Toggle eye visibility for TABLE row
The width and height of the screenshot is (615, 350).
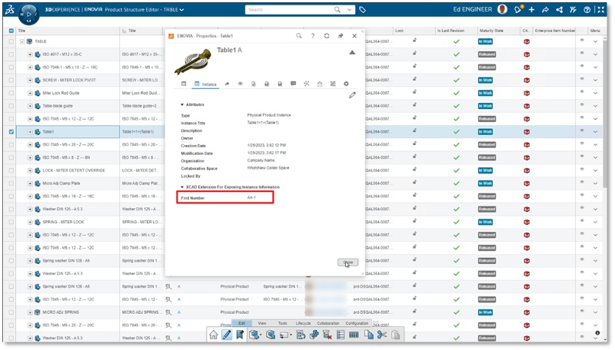click(x=582, y=41)
